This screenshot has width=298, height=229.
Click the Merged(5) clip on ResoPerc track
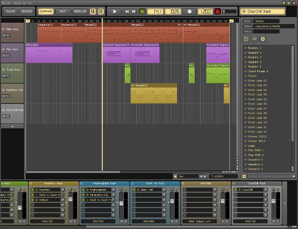(x=154, y=93)
